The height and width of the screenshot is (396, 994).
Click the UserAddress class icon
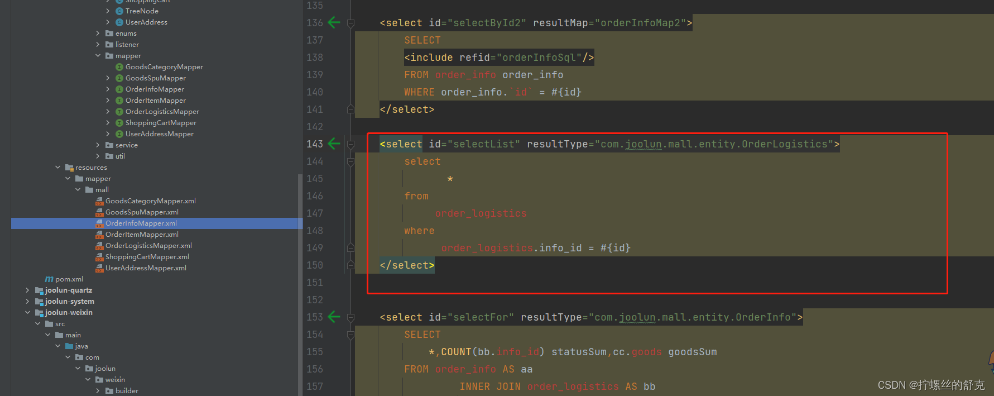point(119,22)
